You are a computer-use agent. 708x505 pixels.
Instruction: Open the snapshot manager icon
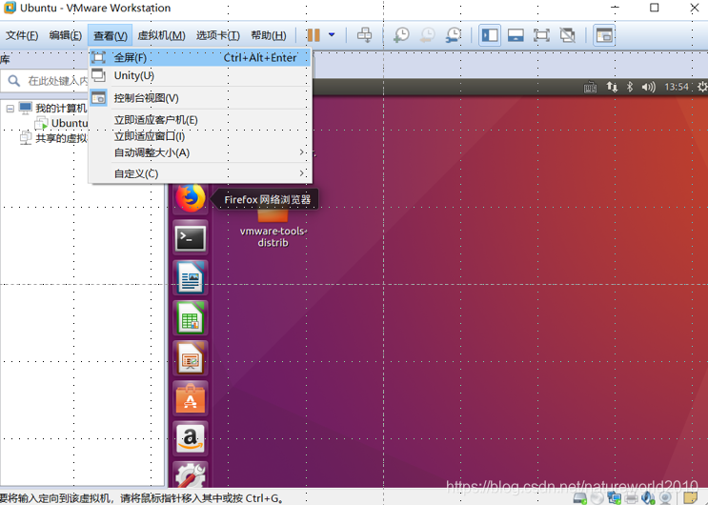click(454, 35)
